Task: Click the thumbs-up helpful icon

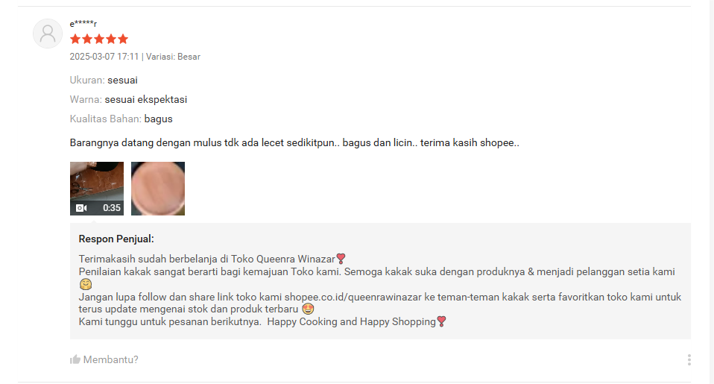Action: click(x=75, y=359)
